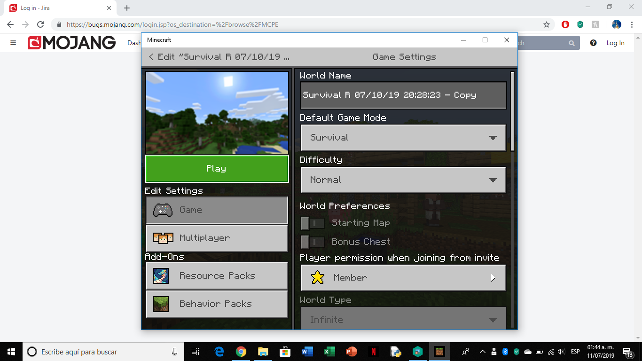Open the OneDrive cloud tray icon
This screenshot has height=361, width=642.
[528, 352]
